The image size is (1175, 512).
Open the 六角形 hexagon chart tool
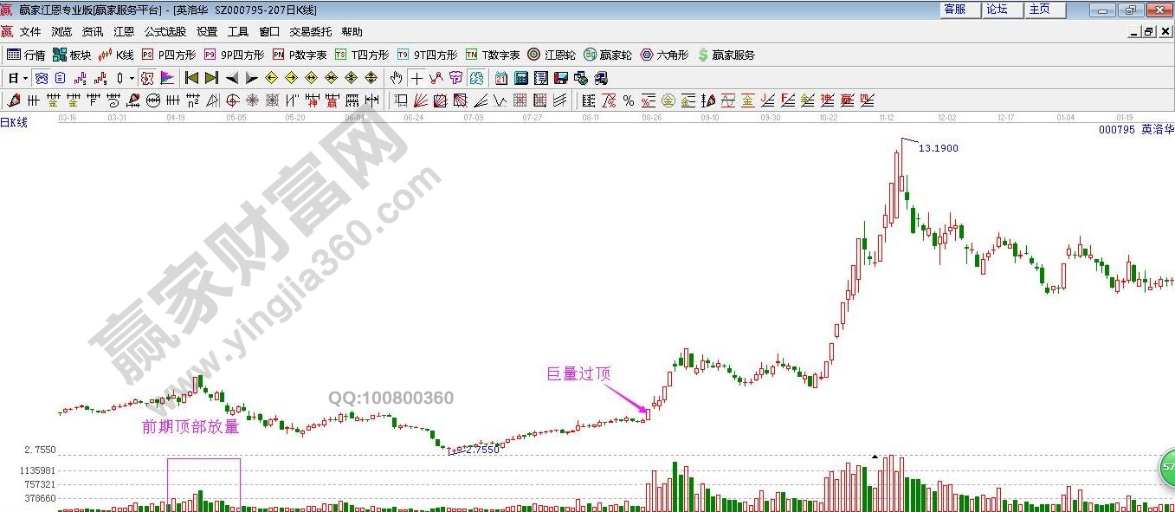pos(664,55)
